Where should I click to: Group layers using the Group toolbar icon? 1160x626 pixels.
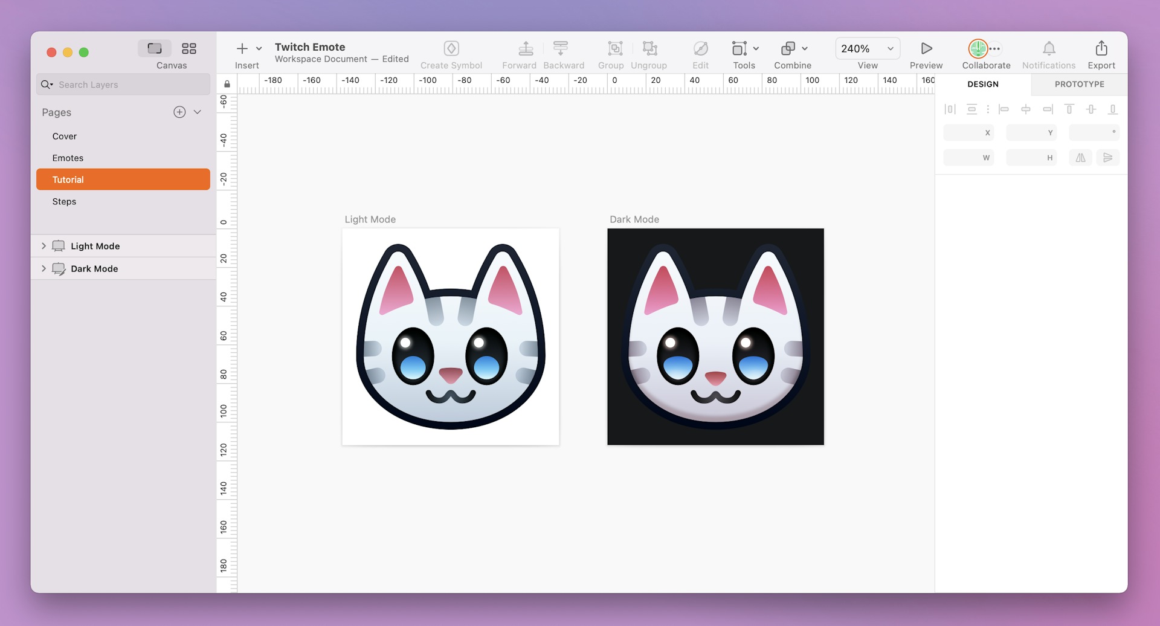pos(611,48)
